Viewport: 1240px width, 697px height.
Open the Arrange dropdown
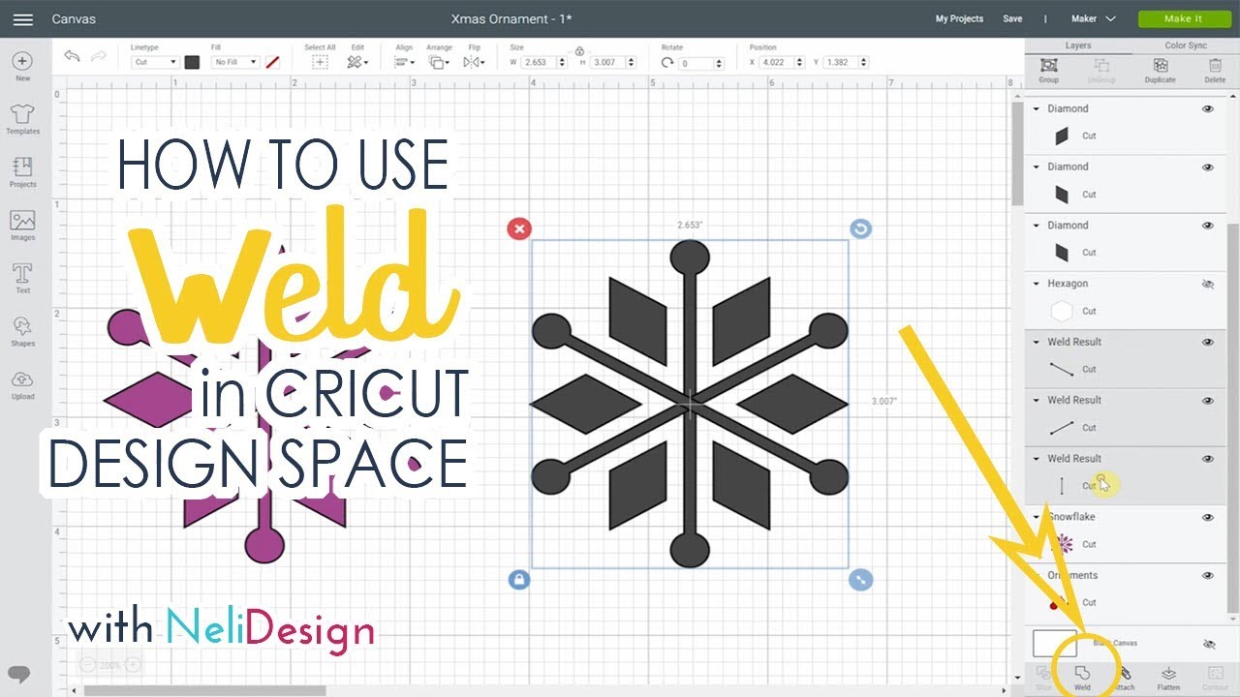click(439, 62)
